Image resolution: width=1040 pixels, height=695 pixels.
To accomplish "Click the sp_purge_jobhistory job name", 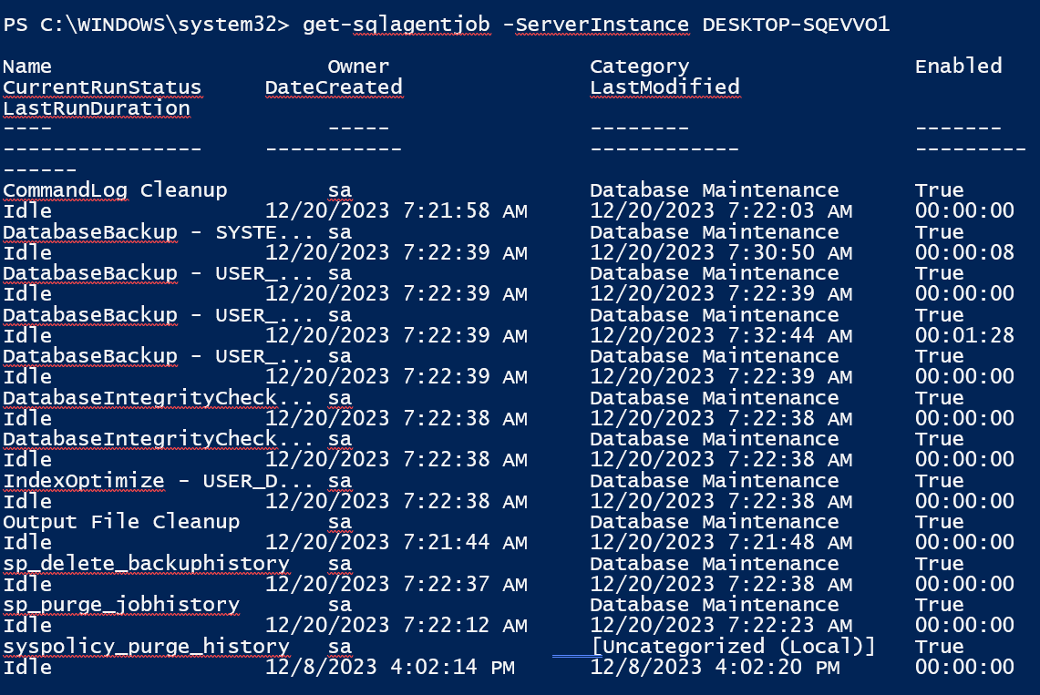I will (121, 605).
